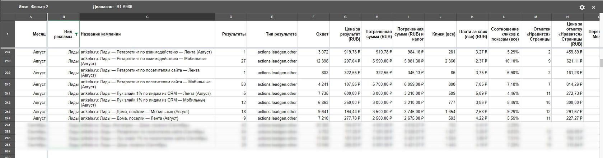603x158 pixels.
Task: Open the filter dropdown in Вид рекламы header
Action: click(76, 34)
